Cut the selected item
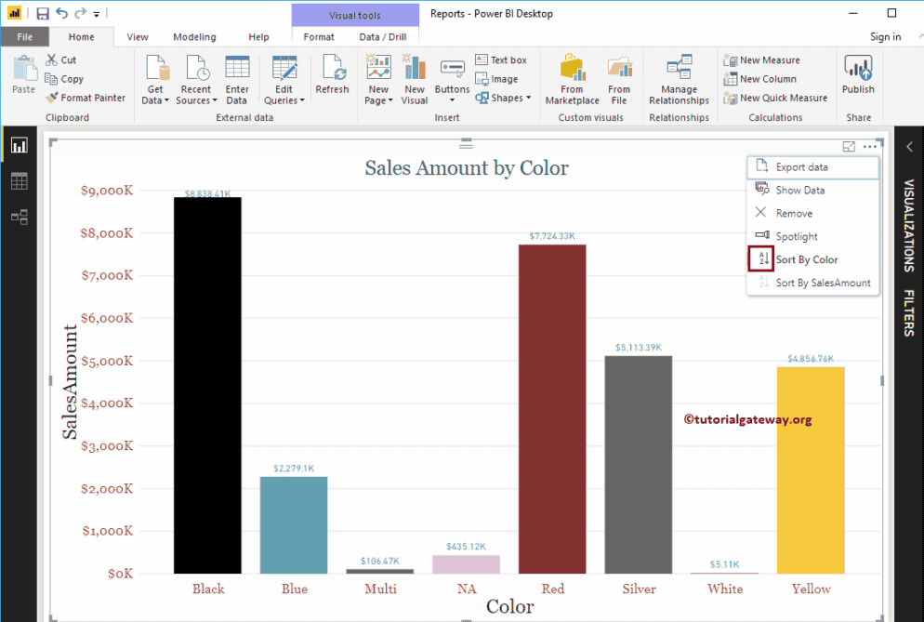Image resolution: width=924 pixels, height=622 pixels. (61, 60)
